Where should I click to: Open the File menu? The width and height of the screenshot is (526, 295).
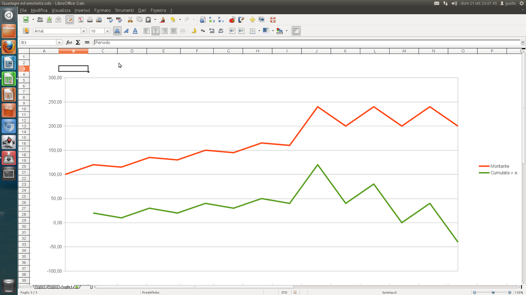point(23,10)
